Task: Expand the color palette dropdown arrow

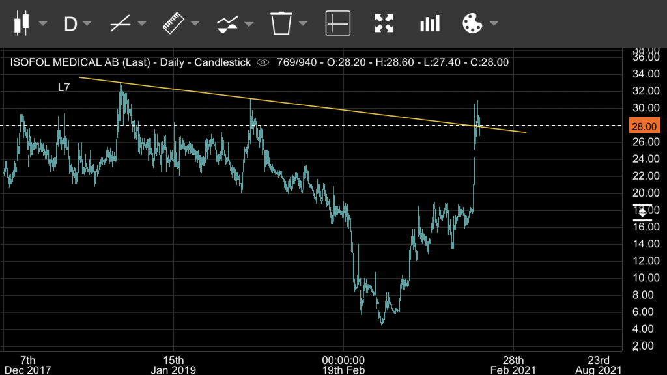Action: [494, 24]
